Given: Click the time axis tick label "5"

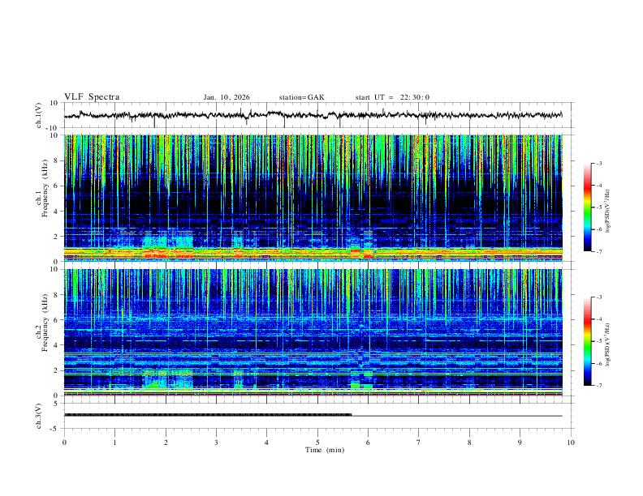Looking at the screenshot, I should click(317, 443).
